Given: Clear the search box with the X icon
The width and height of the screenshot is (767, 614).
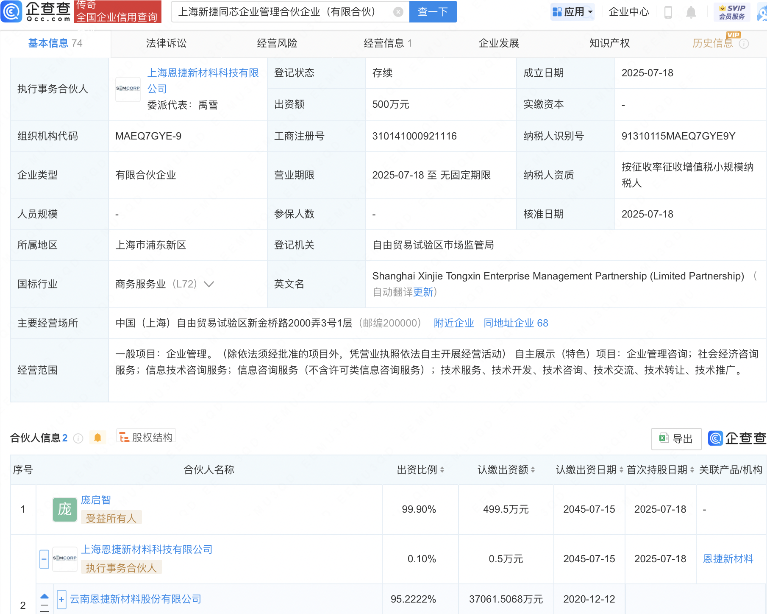Looking at the screenshot, I should point(398,12).
